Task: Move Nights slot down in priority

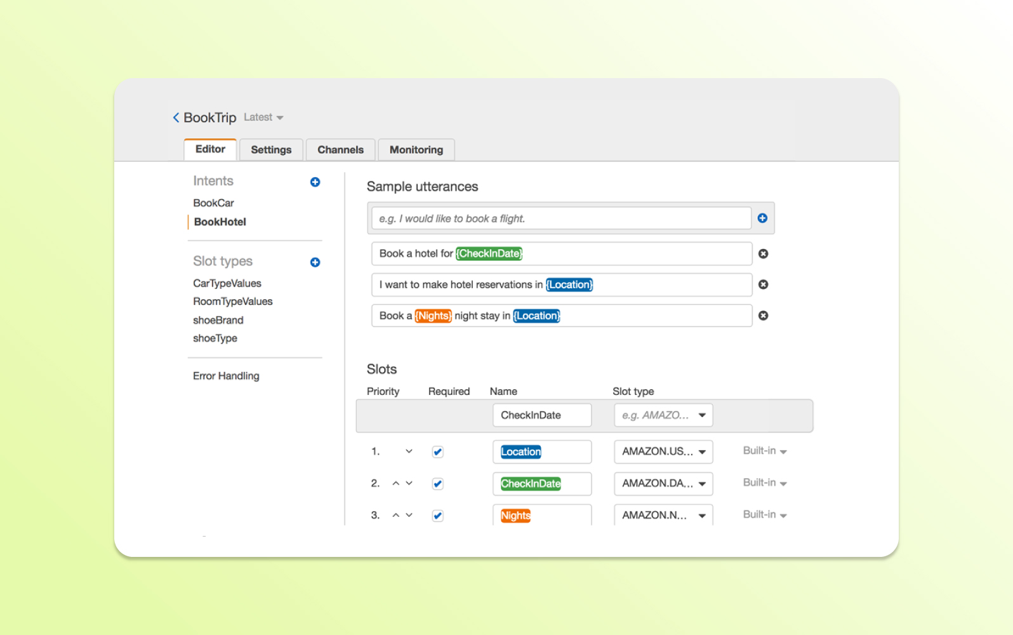Action: (x=409, y=515)
